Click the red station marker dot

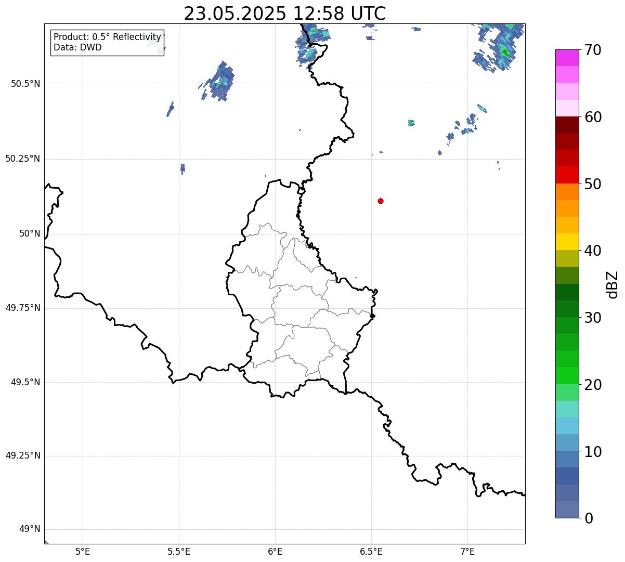click(x=381, y=201)
